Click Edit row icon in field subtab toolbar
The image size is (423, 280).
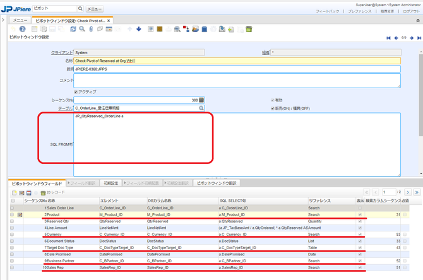click(x=21, y=193)
